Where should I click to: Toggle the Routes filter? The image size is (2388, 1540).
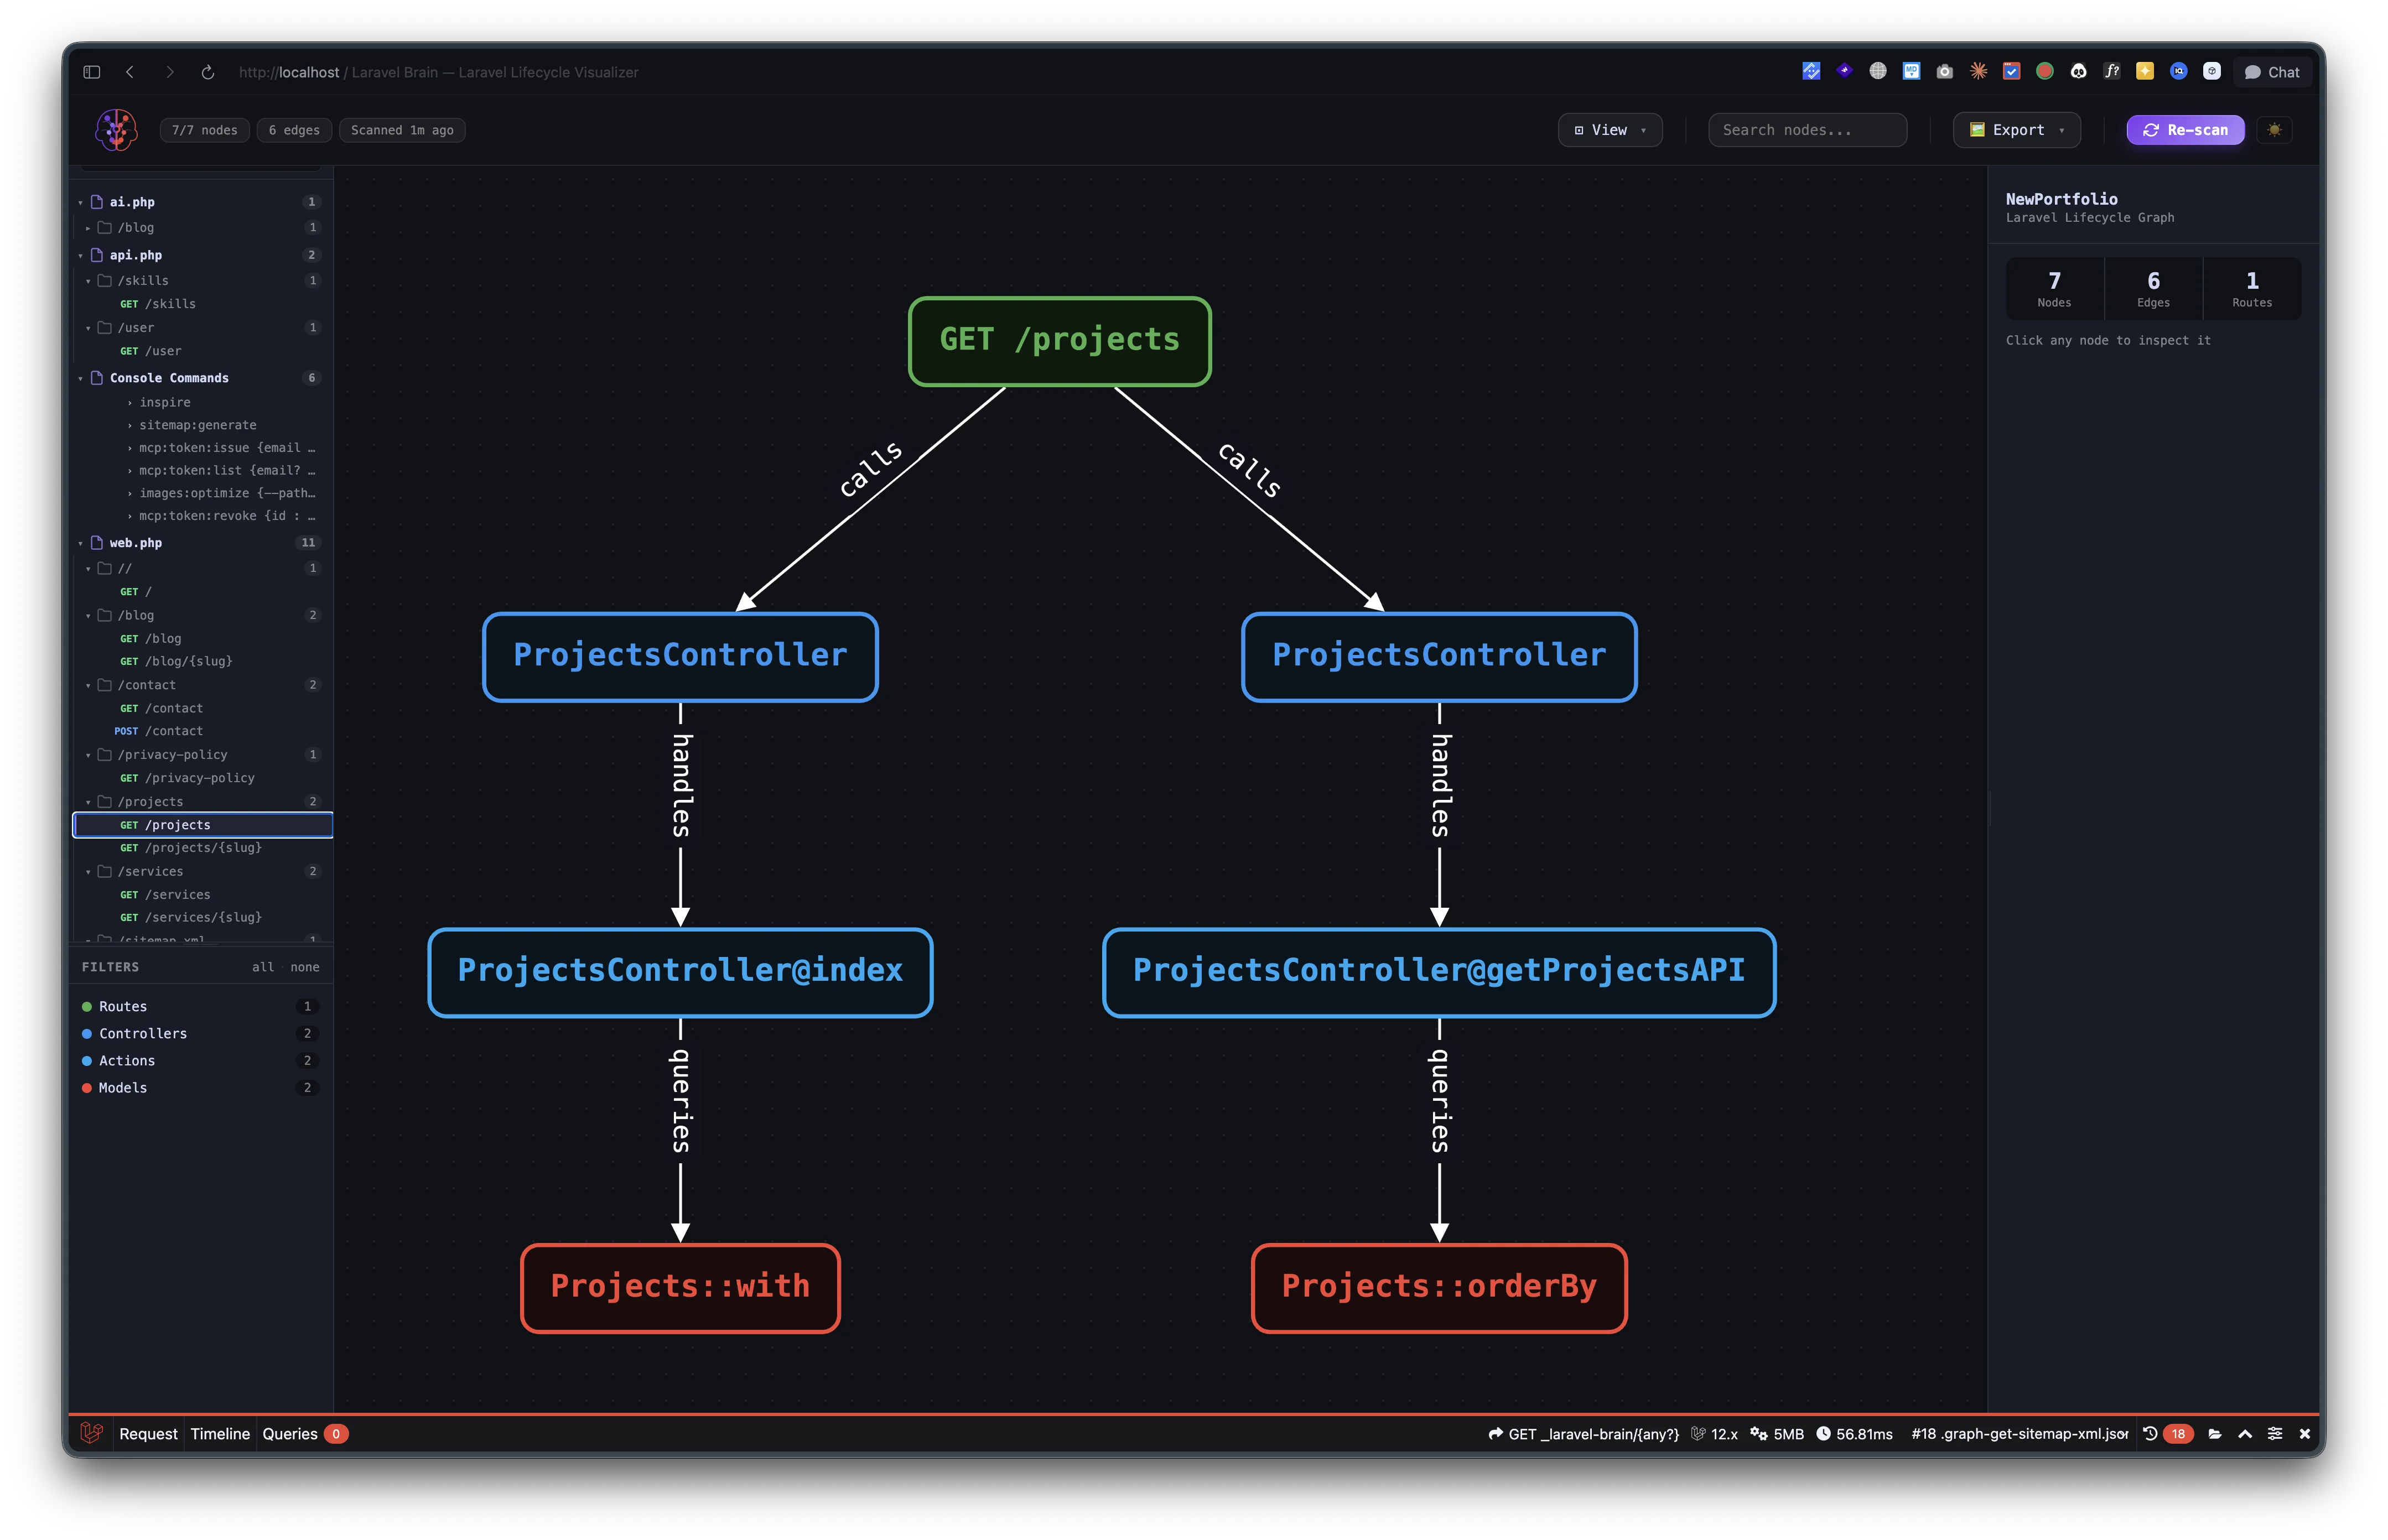pos(200,1006)
